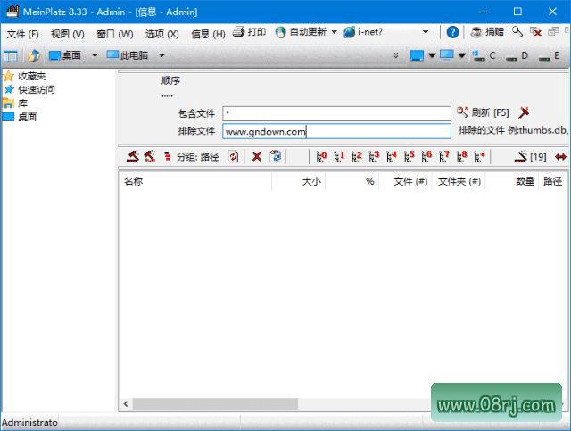Open the 视图 (V) menu
Viewport: 571px width, 431px height.
coord(68,34)
